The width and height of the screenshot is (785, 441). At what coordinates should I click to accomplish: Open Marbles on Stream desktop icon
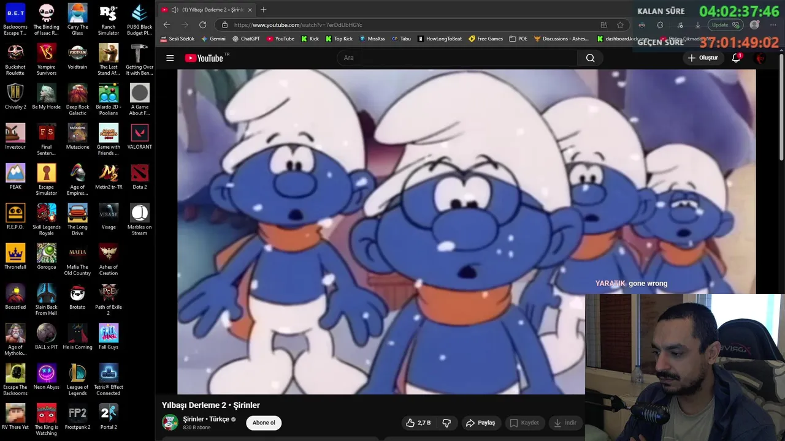(139, 219)
